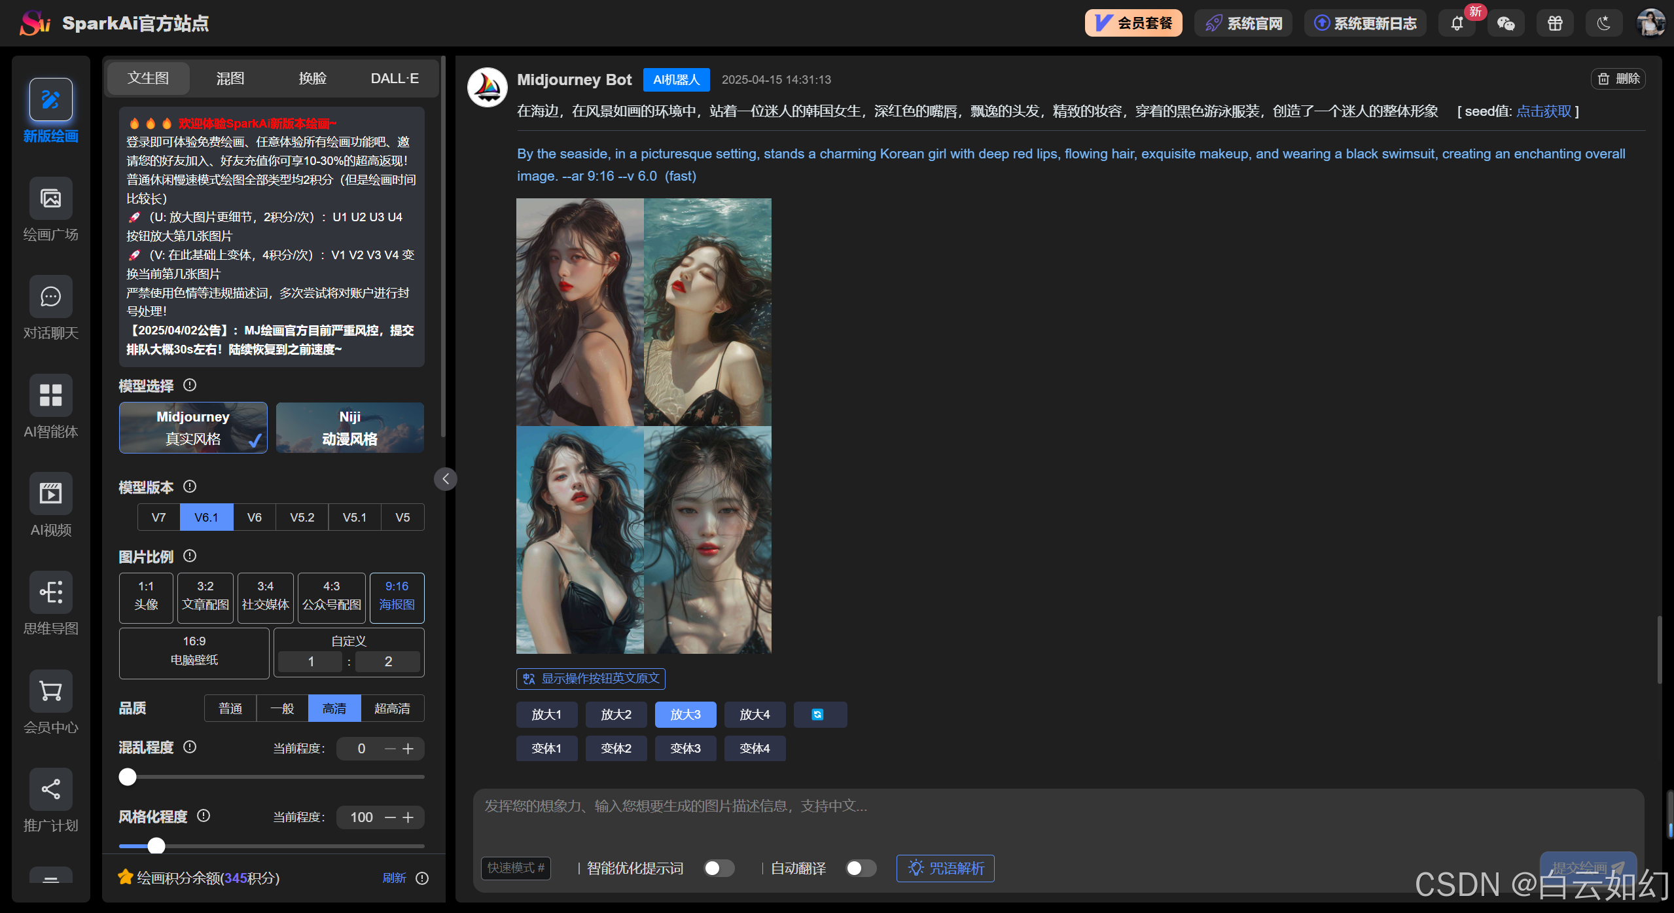Collapse the left settings panel arrow
This screenshot has width=1674, height=913.
tap(446, 479)
